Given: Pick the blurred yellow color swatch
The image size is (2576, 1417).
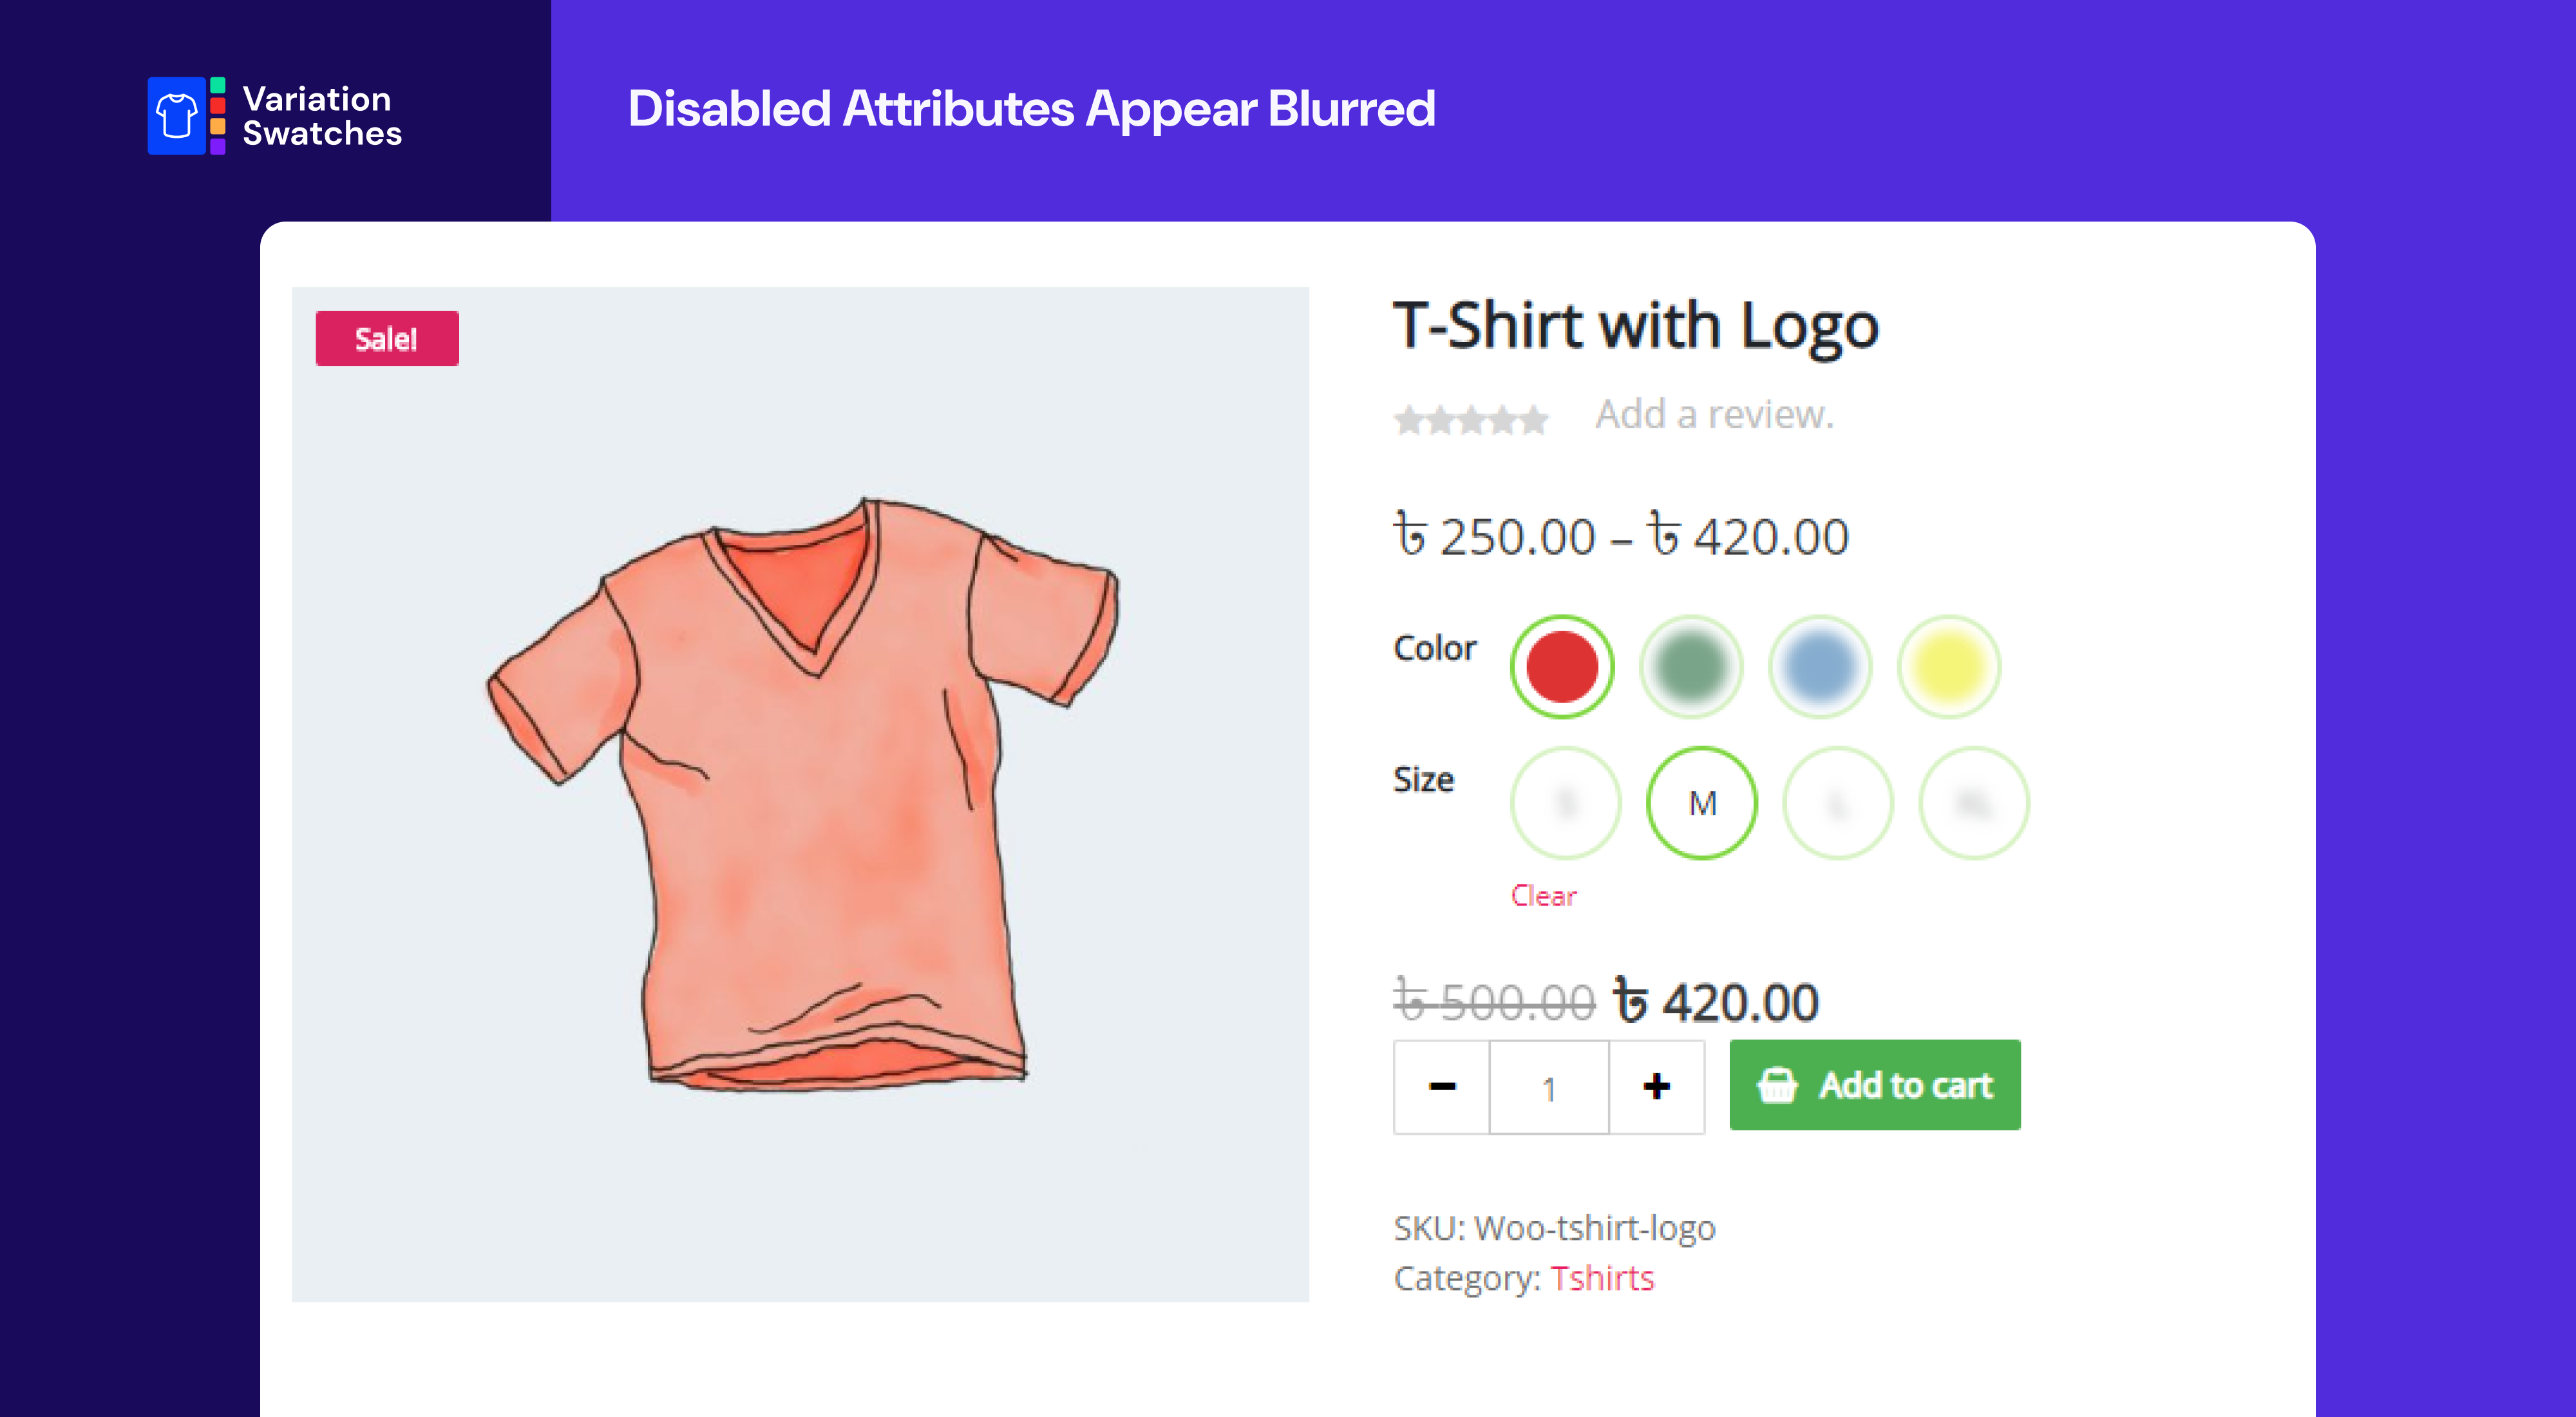Looking at the screenshot, I should [1948, 666].
